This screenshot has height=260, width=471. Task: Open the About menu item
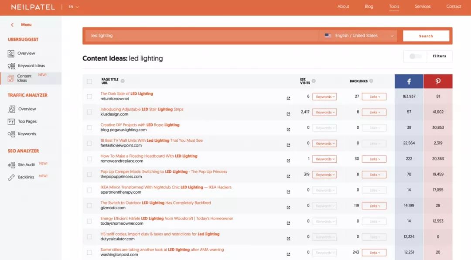343,6
